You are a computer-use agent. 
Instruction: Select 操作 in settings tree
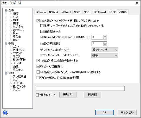16,23
